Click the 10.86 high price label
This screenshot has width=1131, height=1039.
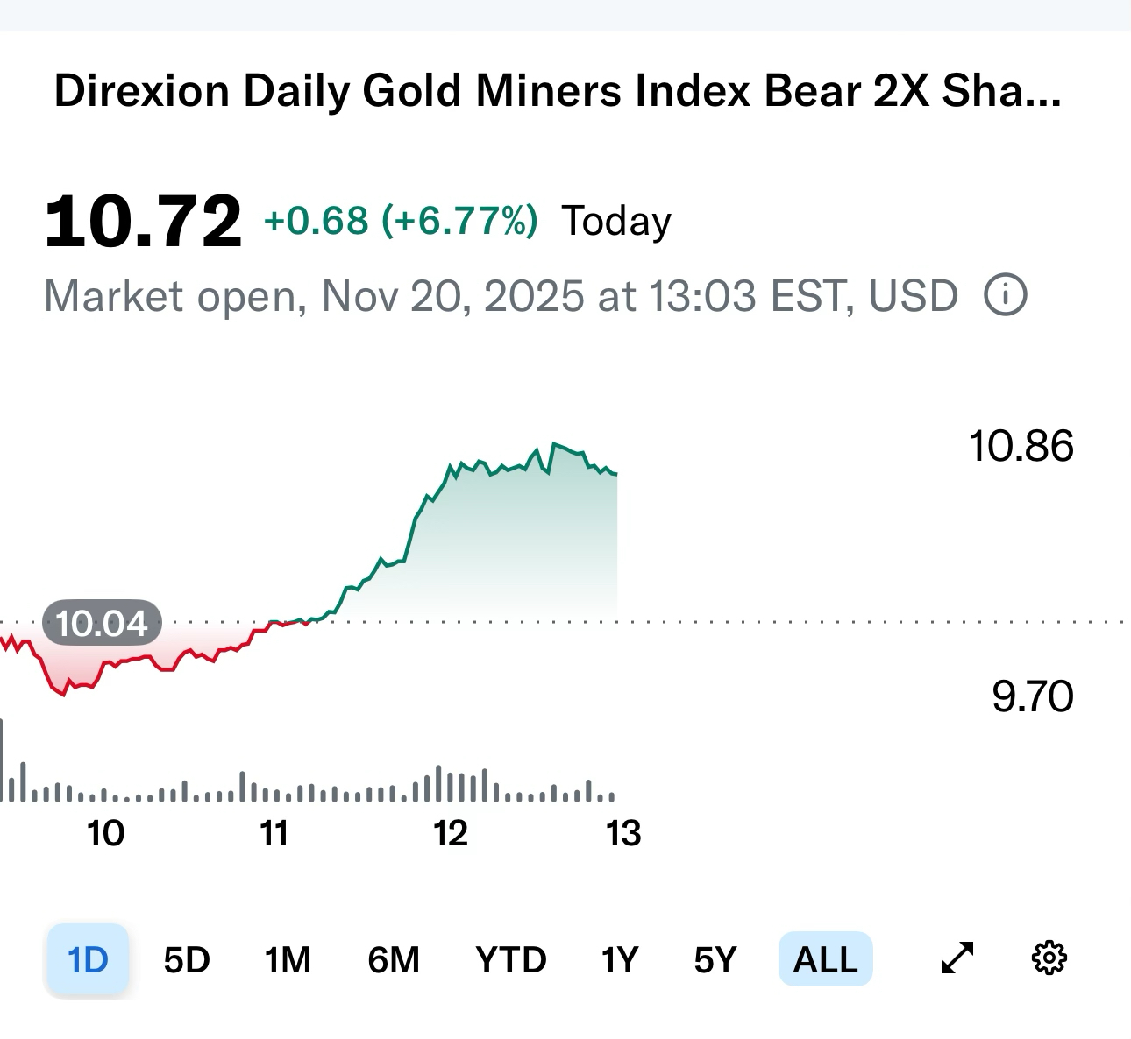1021,447
